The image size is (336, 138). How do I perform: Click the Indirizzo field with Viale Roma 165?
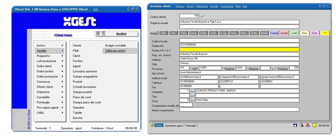[x=239, y=59]
